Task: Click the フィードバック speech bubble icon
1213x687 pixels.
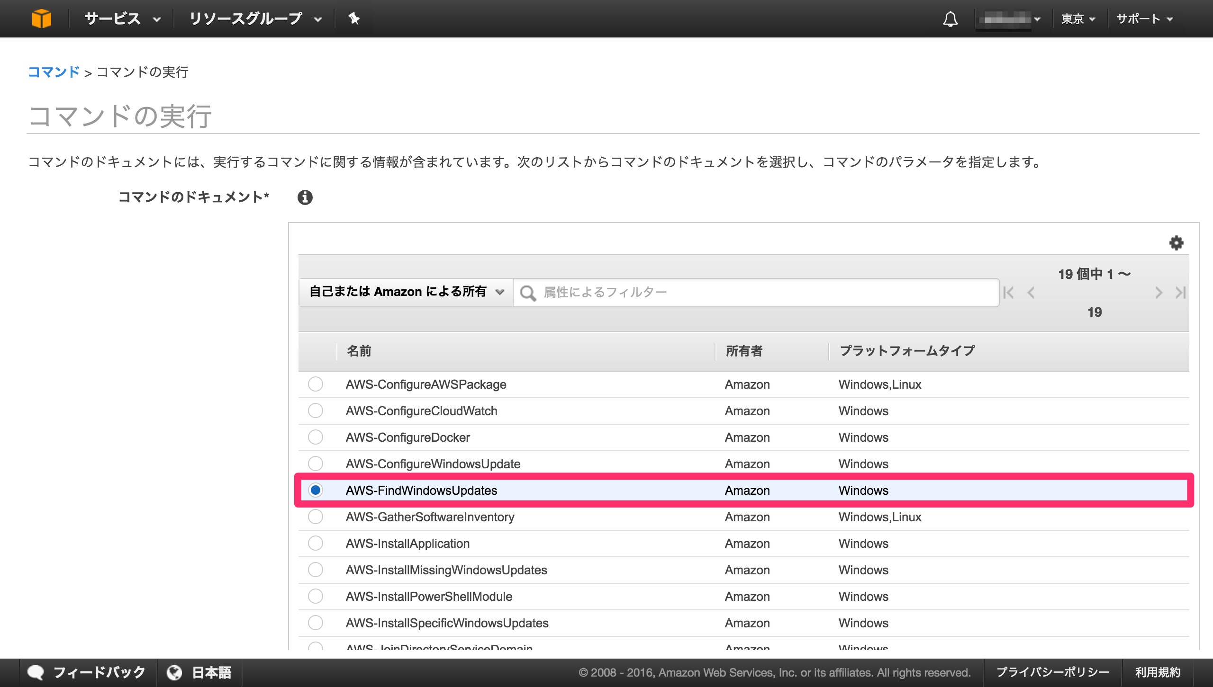Action: coord(36,672)
